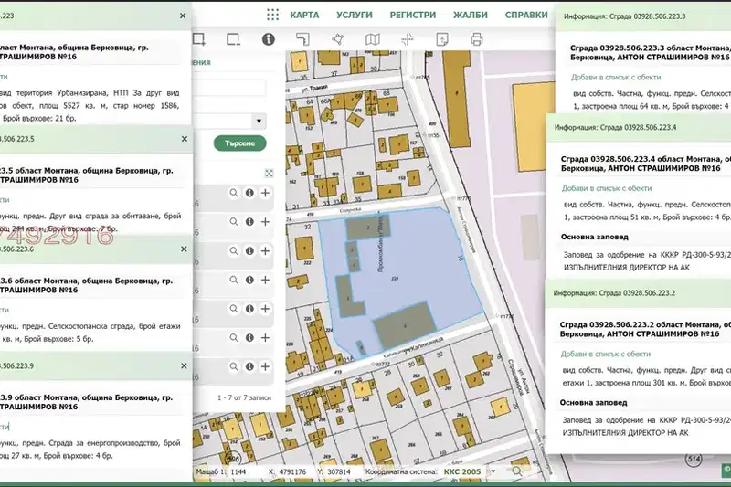Close the 506.223.6 info panel
The image size is (731, 487).
click(x=184, y=249)
